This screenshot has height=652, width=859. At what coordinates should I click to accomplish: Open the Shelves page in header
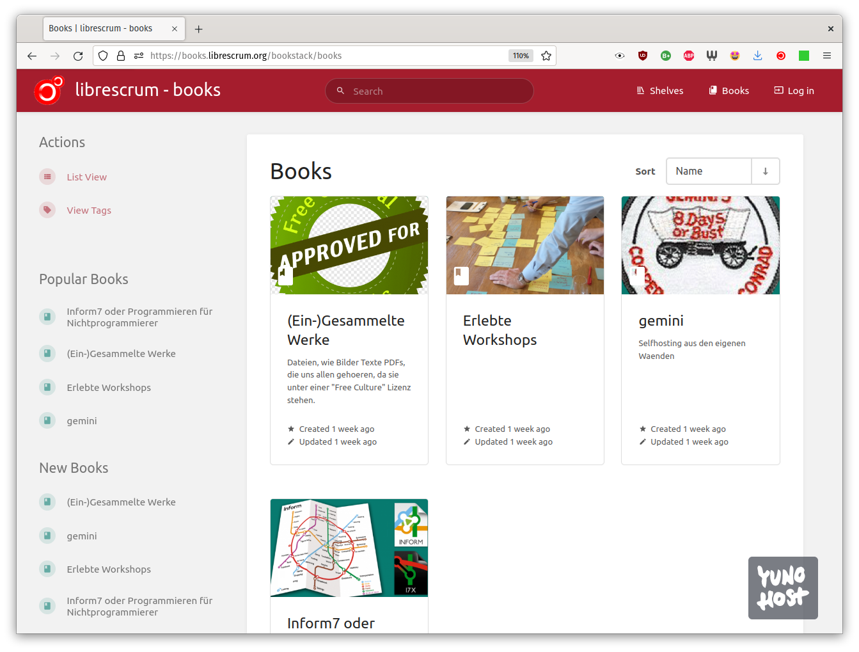[660, 91]
